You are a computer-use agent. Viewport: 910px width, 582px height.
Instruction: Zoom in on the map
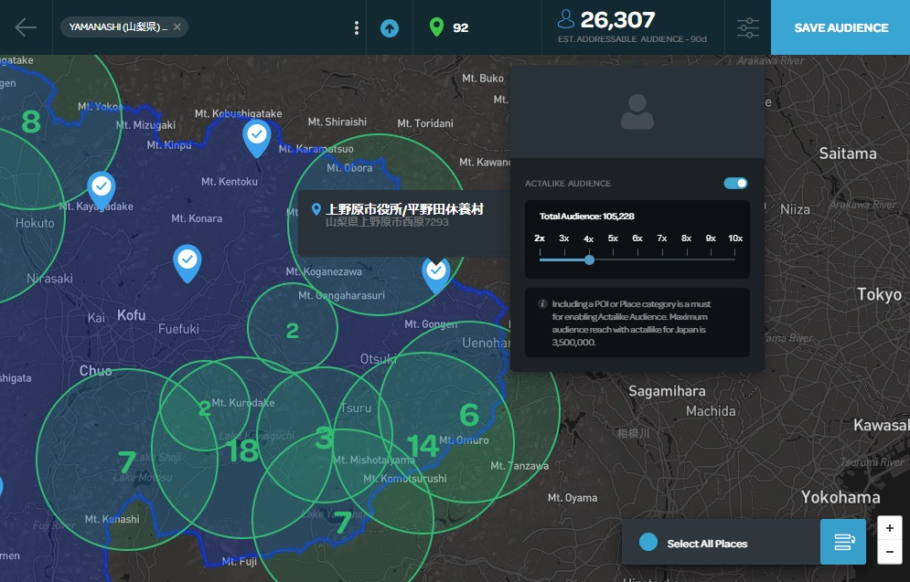pos(889,528)
